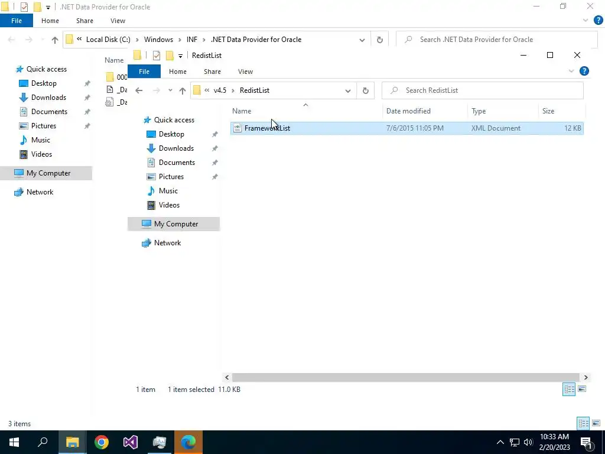Click in Search .NET Data Provider box
The width and height of the screenshot is (605, 454).
(x=496, y=40)
